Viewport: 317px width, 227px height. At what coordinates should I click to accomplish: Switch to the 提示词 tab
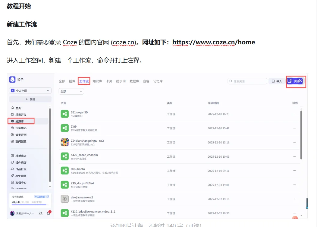point(121,81)
